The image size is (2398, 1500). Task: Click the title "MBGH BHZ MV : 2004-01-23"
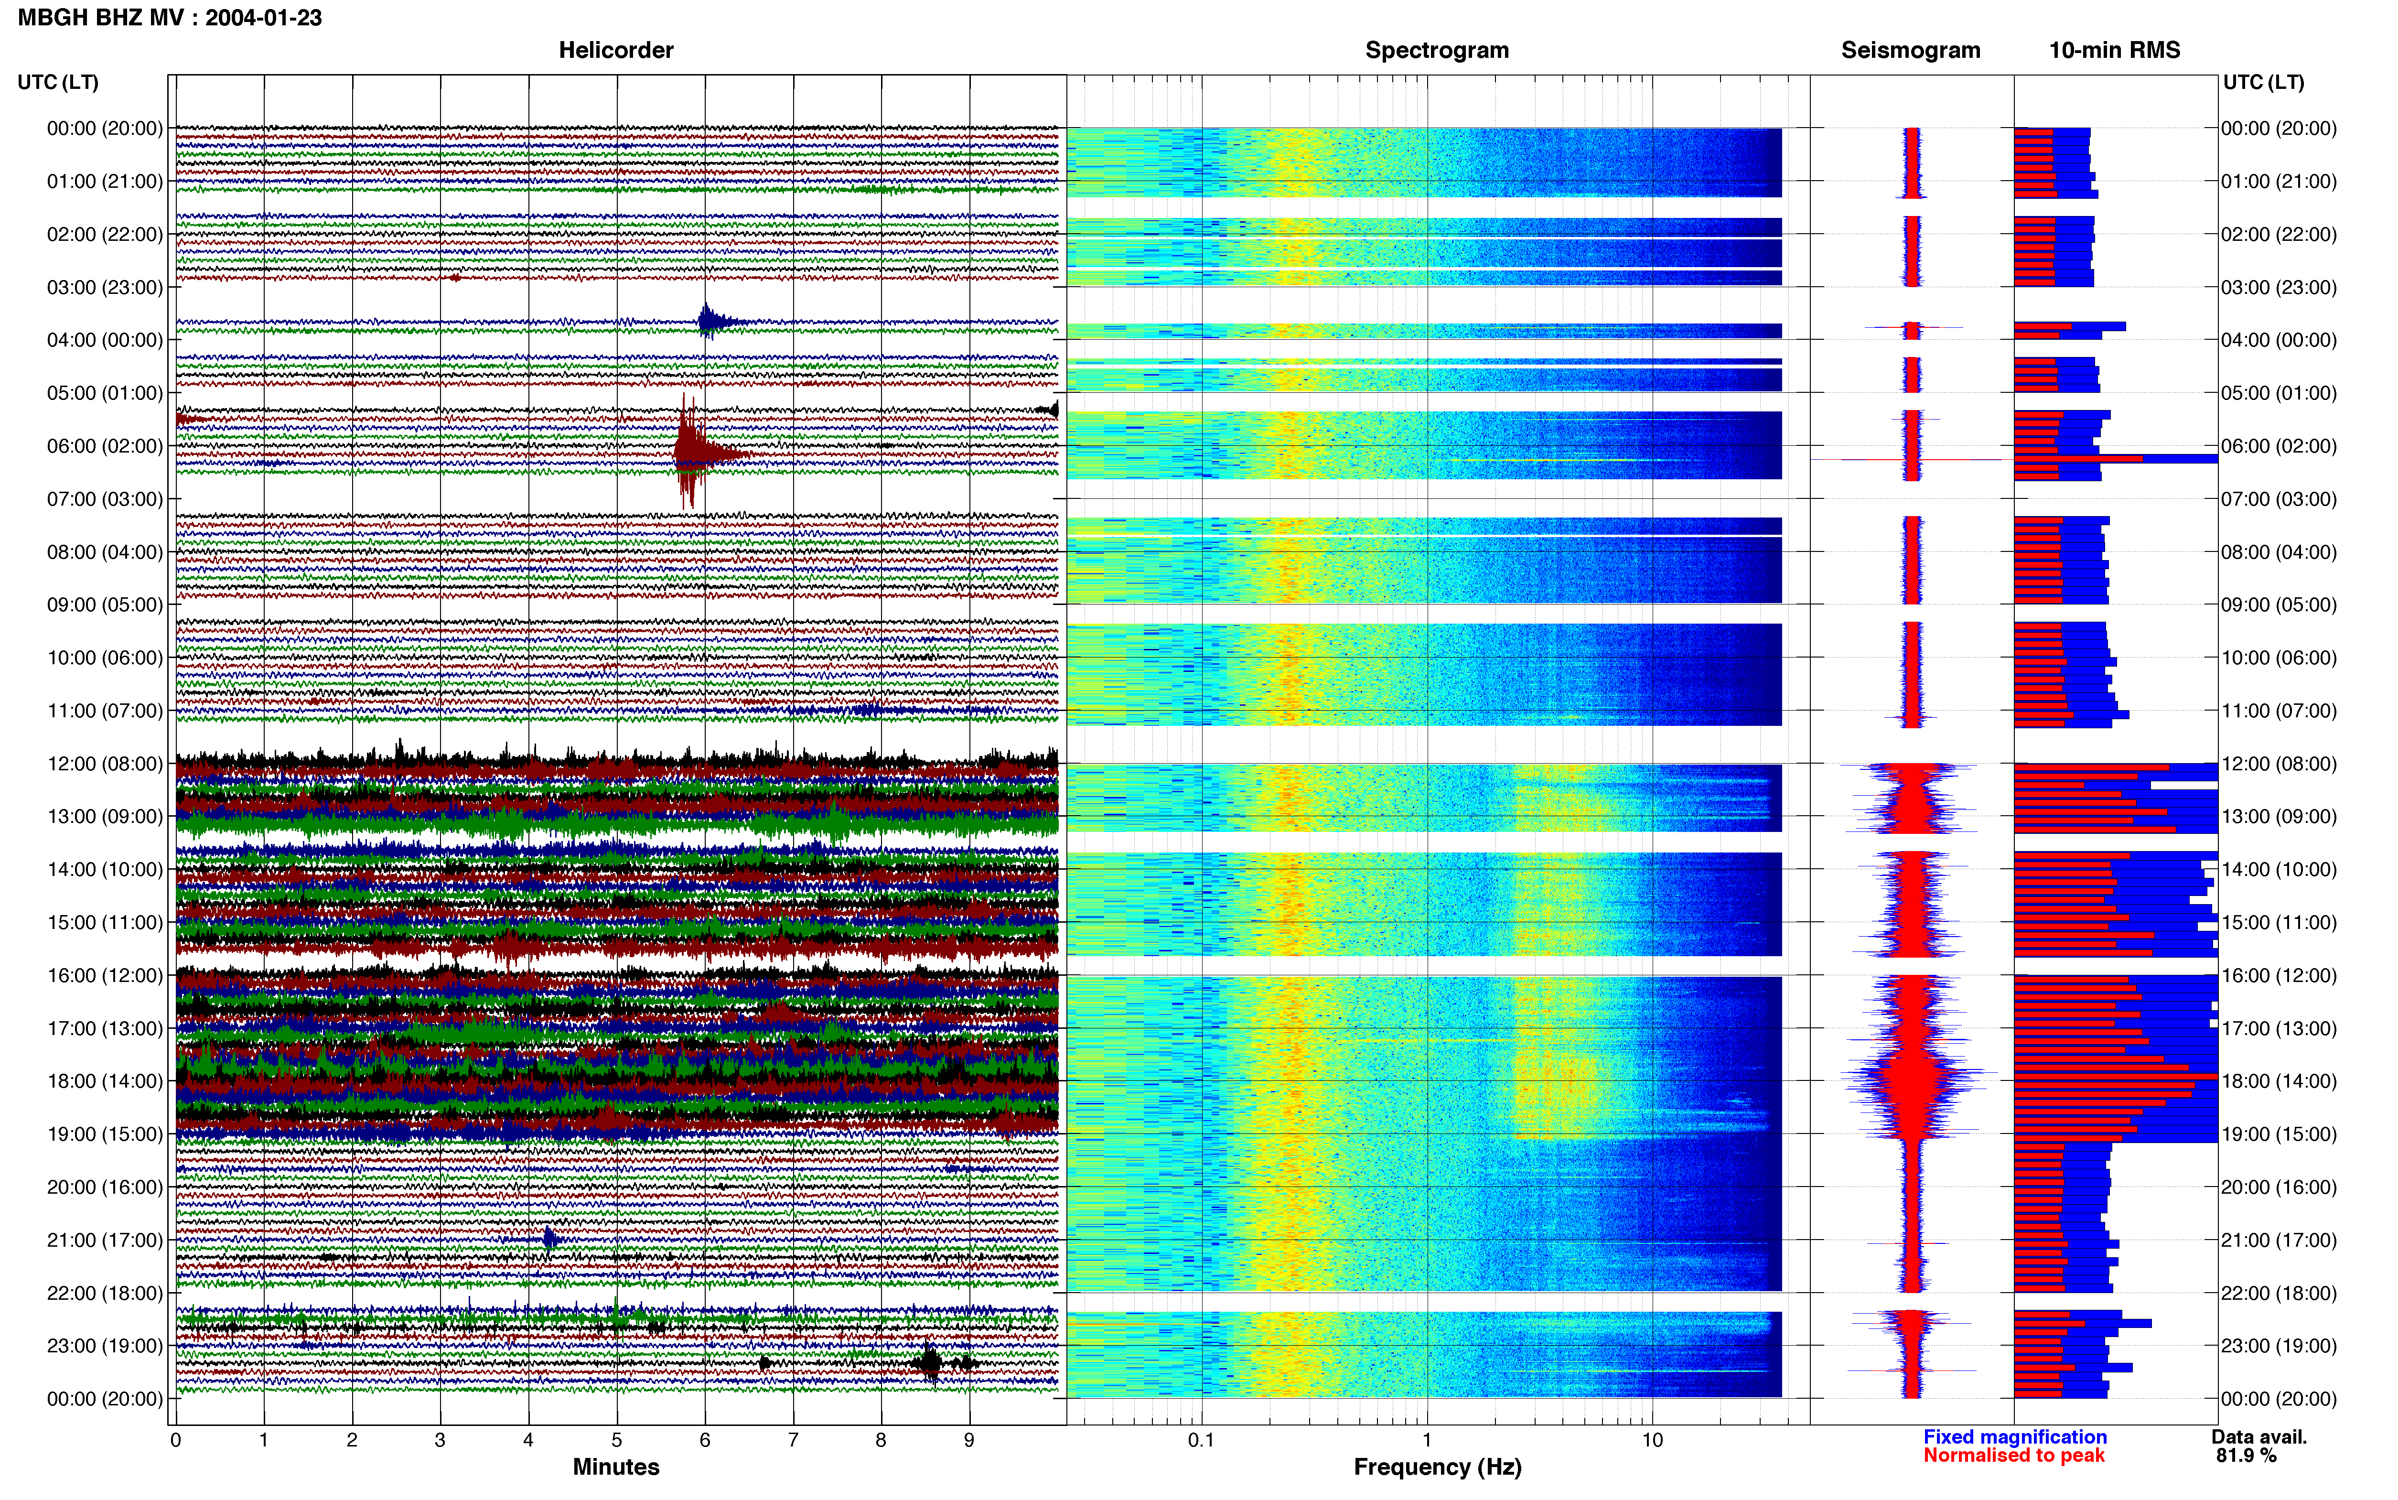tap(170, 18)
